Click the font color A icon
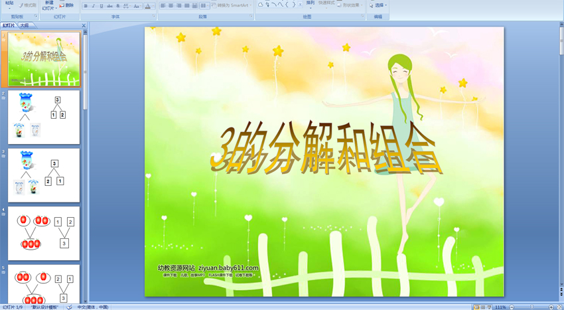 146,6
